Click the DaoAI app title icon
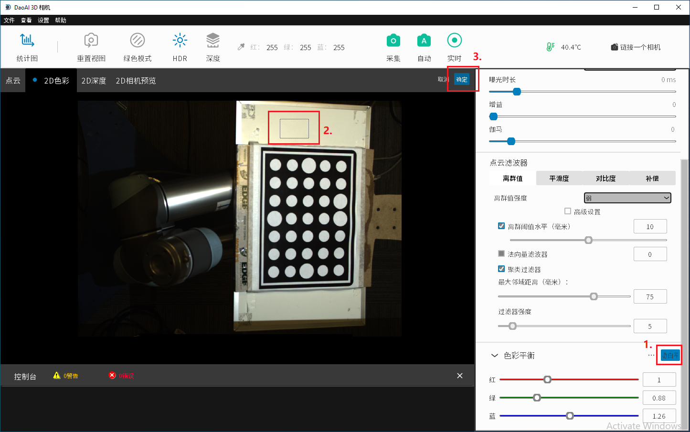This screenshot has height=432, width=690. click(8, 7)
